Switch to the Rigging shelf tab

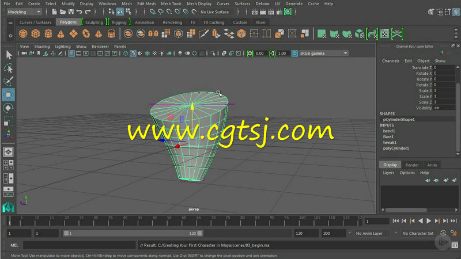(119, 22)
